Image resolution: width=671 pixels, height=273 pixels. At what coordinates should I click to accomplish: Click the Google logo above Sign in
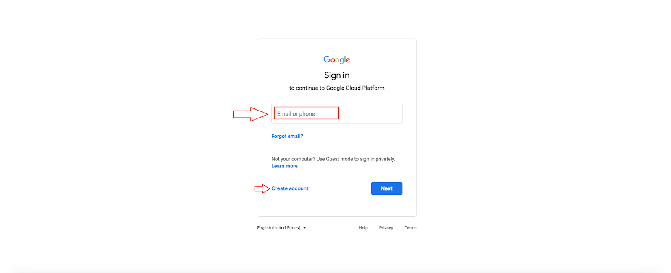pyautogui.click(x=337, y=60)
